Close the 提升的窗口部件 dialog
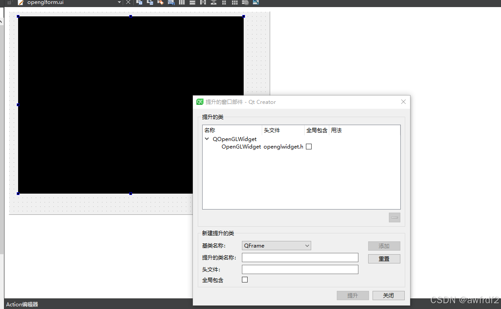This screenshot has width=501, height=309. point(403,102)
